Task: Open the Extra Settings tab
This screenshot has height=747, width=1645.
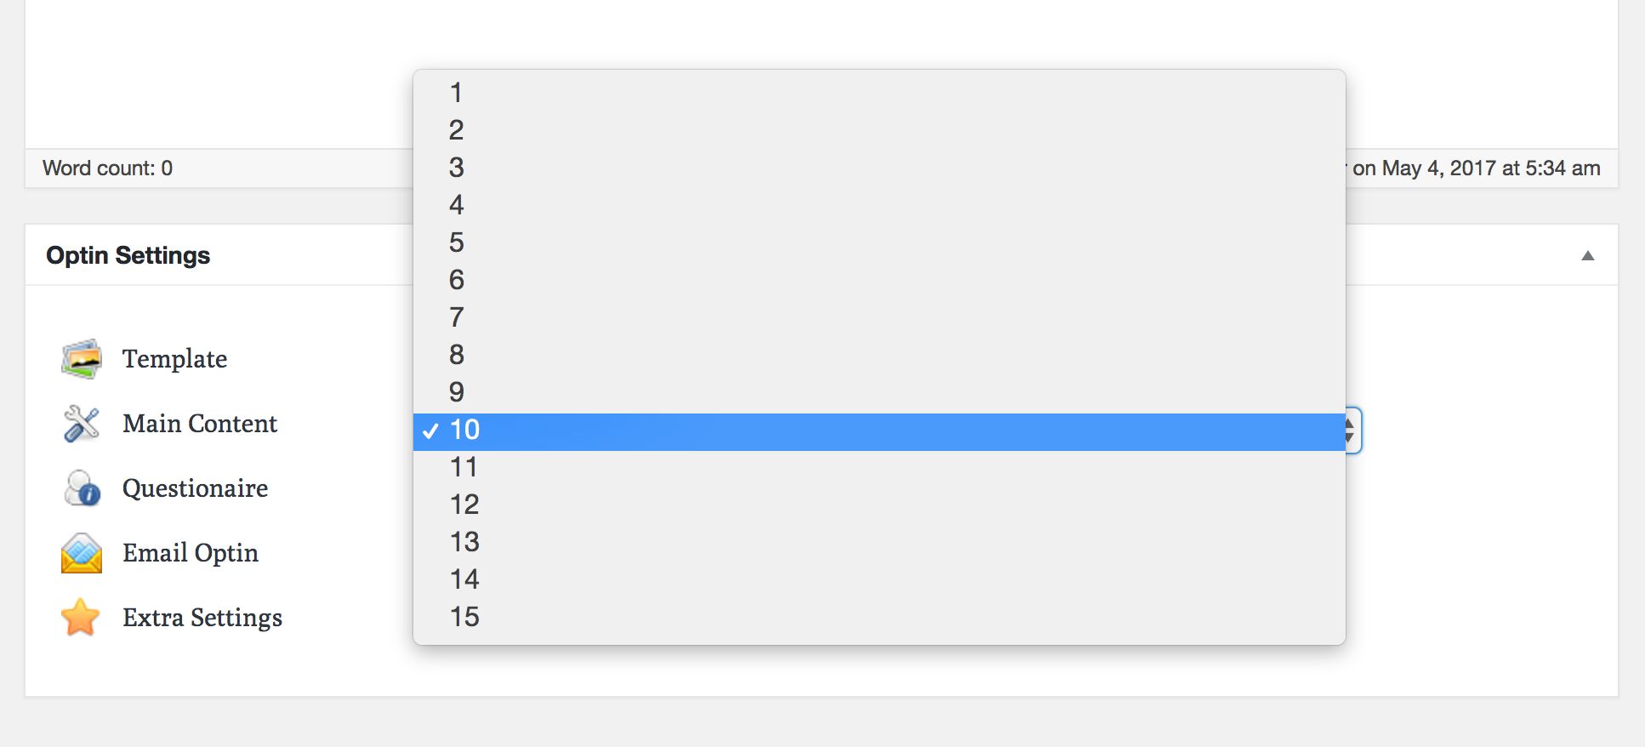Action: [x=202, y=618]
